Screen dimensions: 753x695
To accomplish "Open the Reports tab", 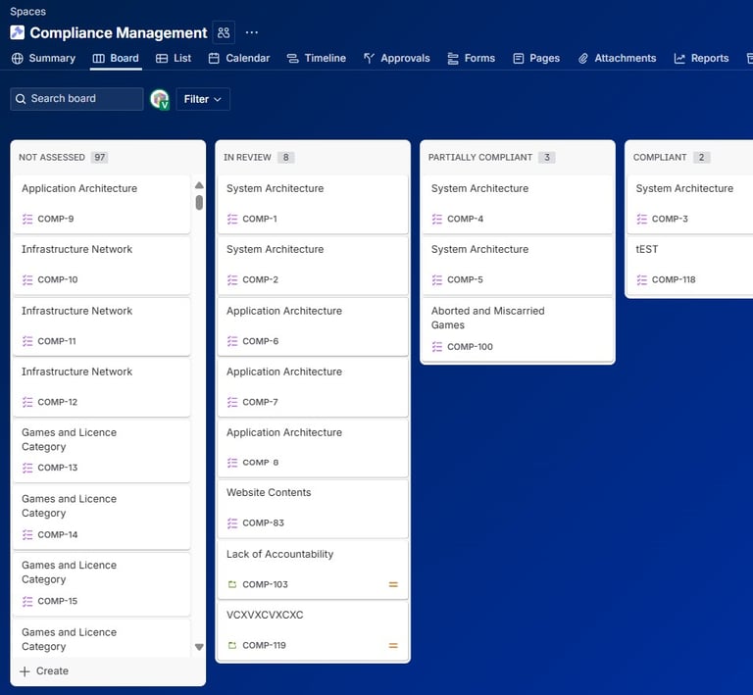I will (702, 58).
